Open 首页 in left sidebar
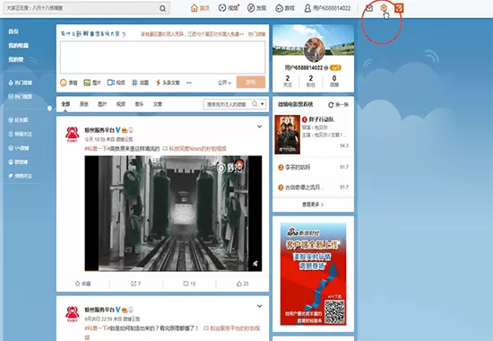 pos(13,31)
